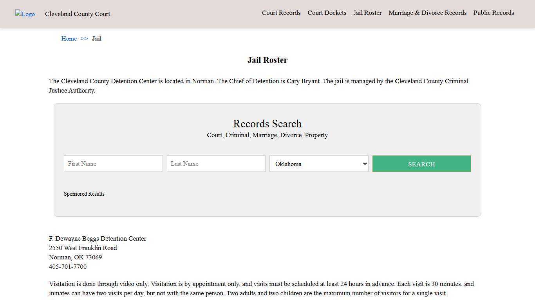Click the Records Search panel title
Image resolution: width=535 pixels, height=300 pixels.
click(x=267, y=124)
